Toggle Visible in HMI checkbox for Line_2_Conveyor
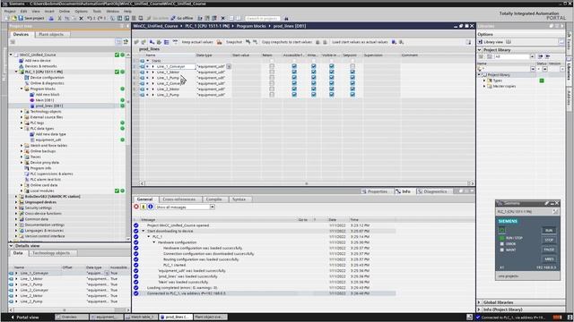This screenshot has height=322, width=574. (331, 83)
